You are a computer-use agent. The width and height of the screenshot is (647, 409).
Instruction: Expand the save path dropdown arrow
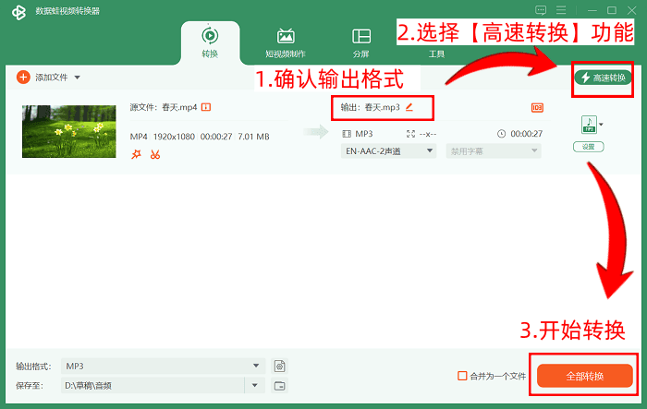(x=254, y=386)
